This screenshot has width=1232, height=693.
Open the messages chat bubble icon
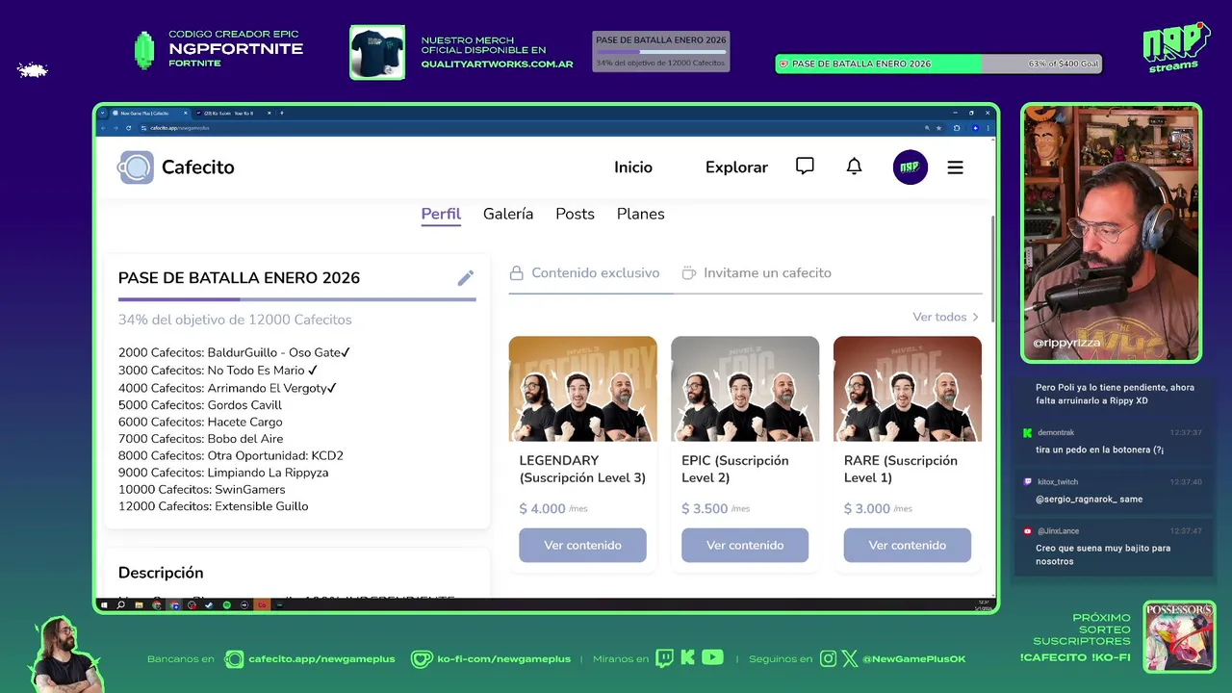coord(805,167)
